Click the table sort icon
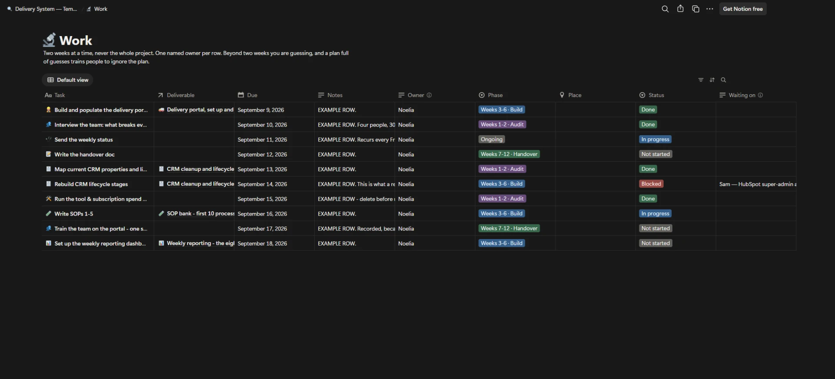 pos(712,80)
